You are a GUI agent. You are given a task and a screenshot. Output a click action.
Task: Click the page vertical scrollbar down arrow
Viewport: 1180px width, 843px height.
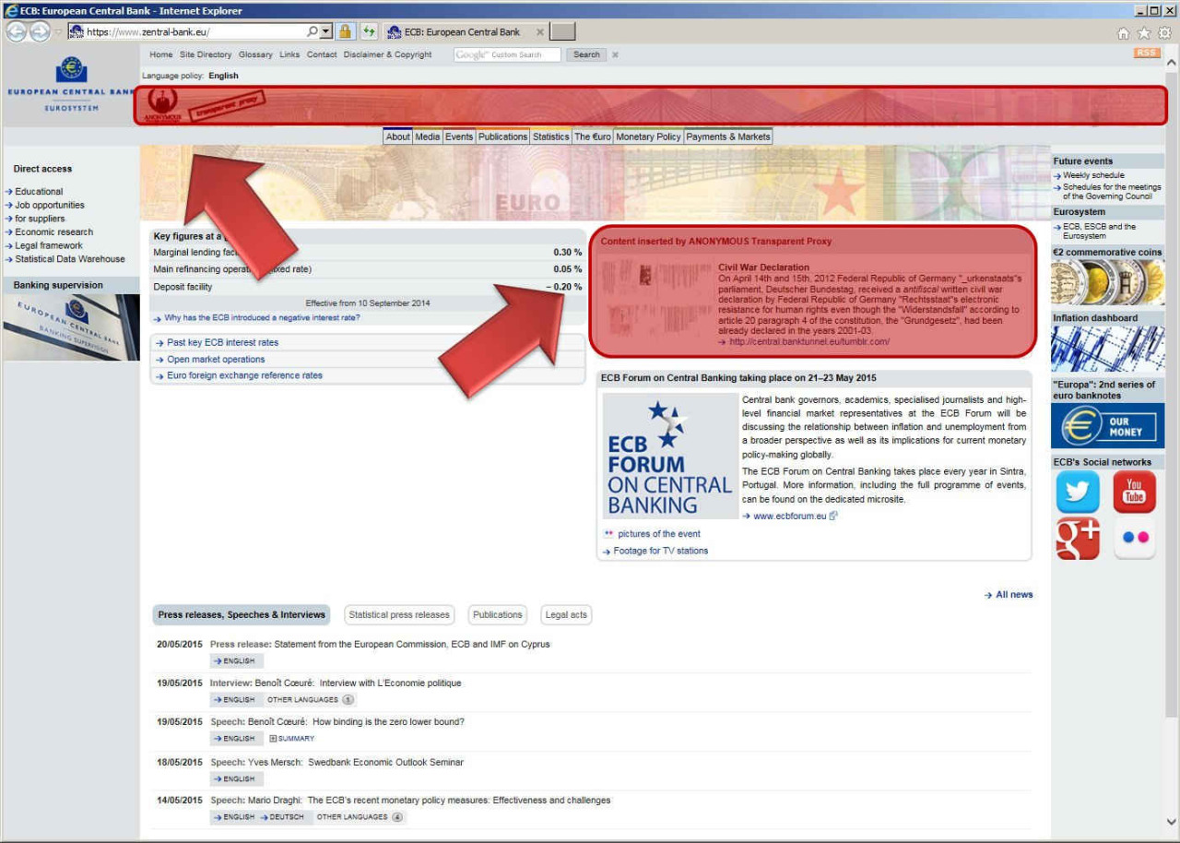(1172, 821)
